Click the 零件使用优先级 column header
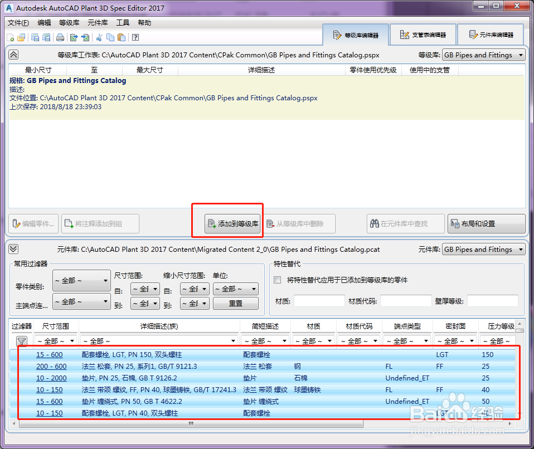 (373, 70)
